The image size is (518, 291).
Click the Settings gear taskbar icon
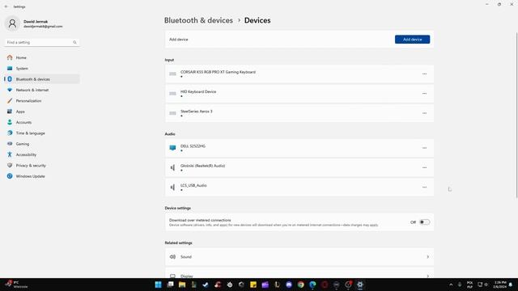359,285
